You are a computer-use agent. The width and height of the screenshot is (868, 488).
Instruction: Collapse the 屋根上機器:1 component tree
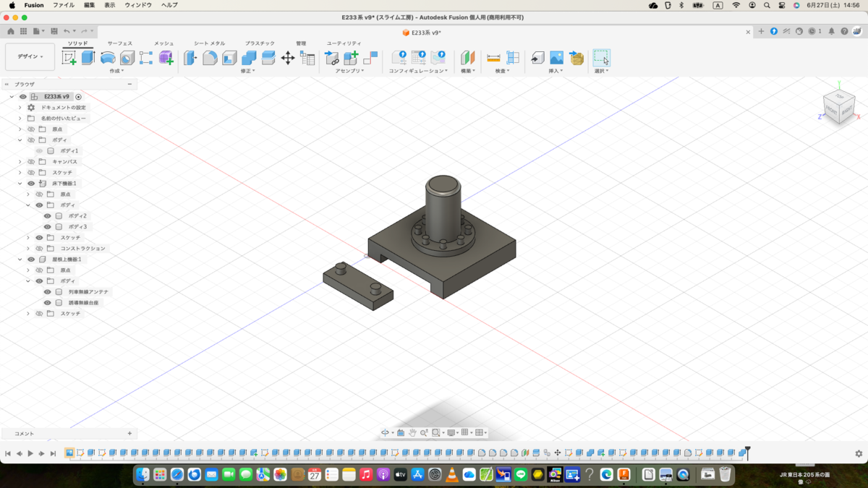pos(20,259)
